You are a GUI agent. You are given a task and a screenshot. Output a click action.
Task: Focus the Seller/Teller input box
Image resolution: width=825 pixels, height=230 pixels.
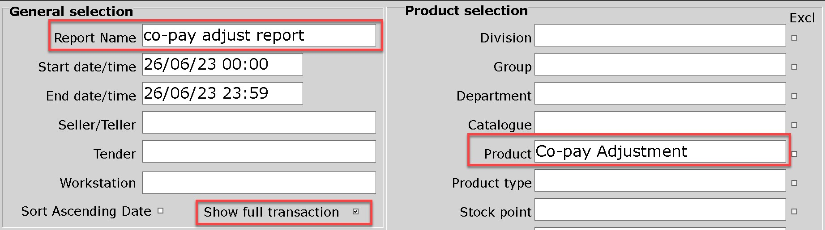point(259,122)
